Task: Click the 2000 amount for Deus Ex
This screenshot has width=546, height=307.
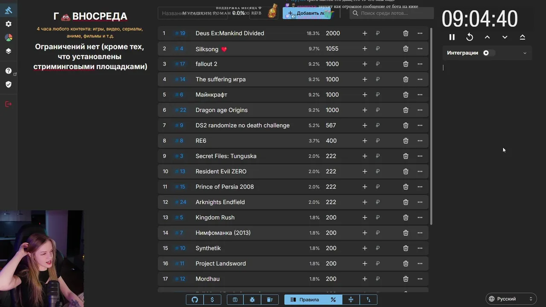Action: pyautogui.click(x=333, y=33)
